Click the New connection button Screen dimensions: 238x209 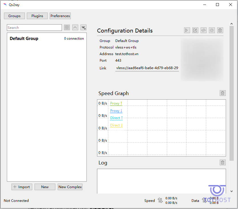(x=45, y=187)
